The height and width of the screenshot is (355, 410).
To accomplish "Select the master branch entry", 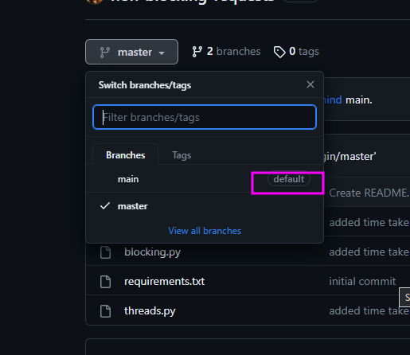I will (x=205, y=206).
